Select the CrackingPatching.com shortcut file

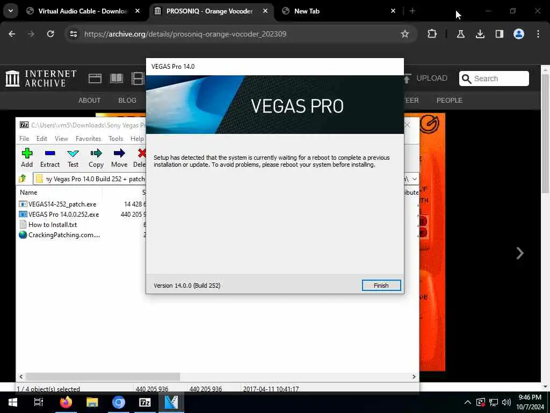coord(64,234)
